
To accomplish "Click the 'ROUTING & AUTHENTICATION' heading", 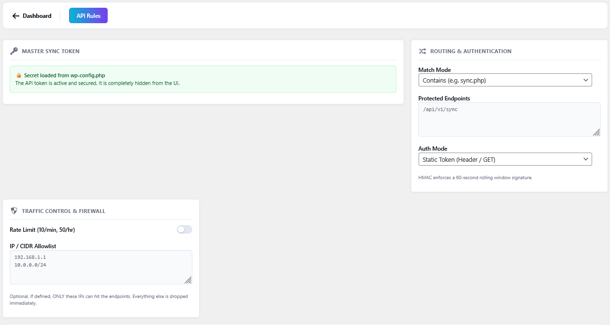I will point(471,51).
